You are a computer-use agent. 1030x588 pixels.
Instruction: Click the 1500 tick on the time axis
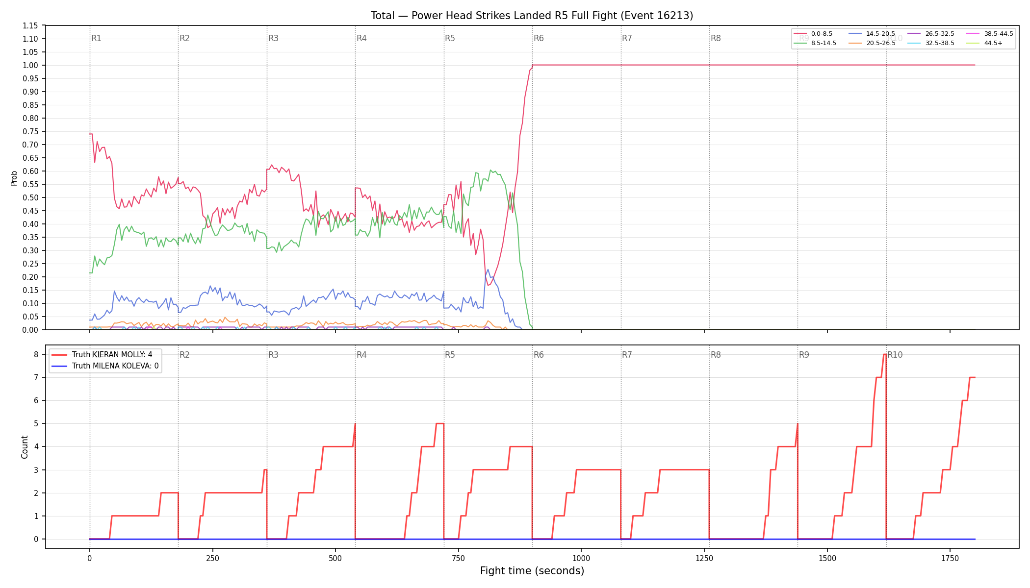[827, 558]
